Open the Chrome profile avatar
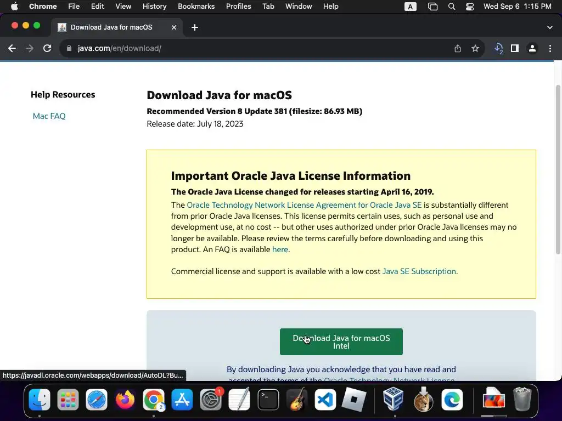The height and width of the screenshot is (421, 562). pyautogui.click(x=532, y=48)
